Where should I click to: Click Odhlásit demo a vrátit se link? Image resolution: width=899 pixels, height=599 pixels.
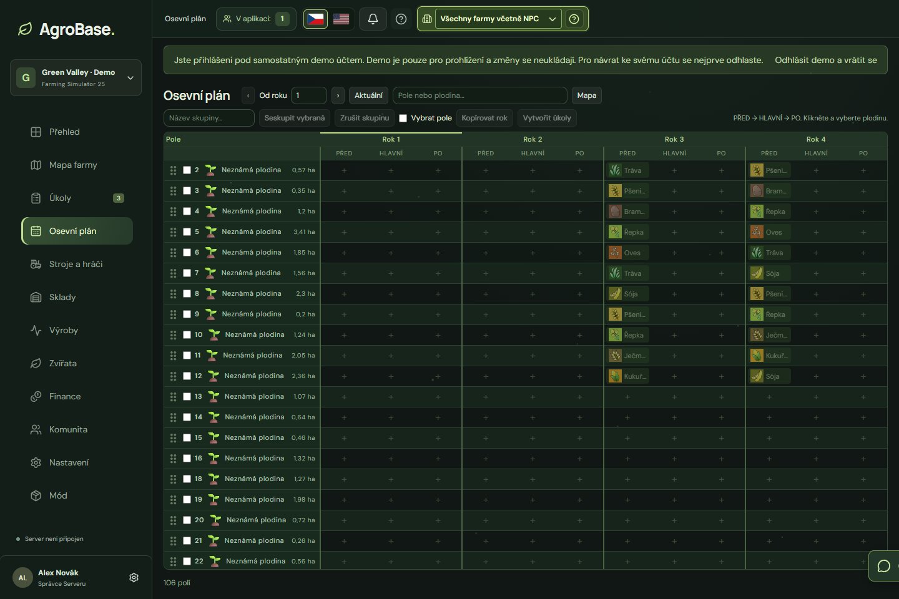(826, 60)
